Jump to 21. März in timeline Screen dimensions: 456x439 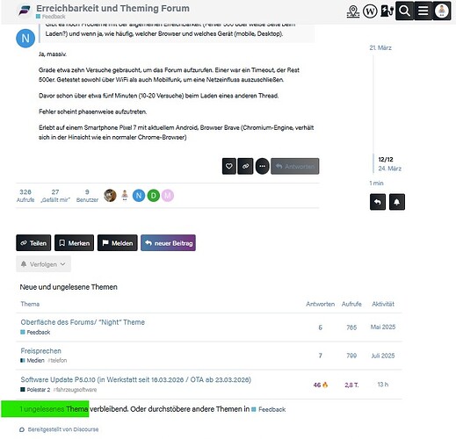click(380, 47)
